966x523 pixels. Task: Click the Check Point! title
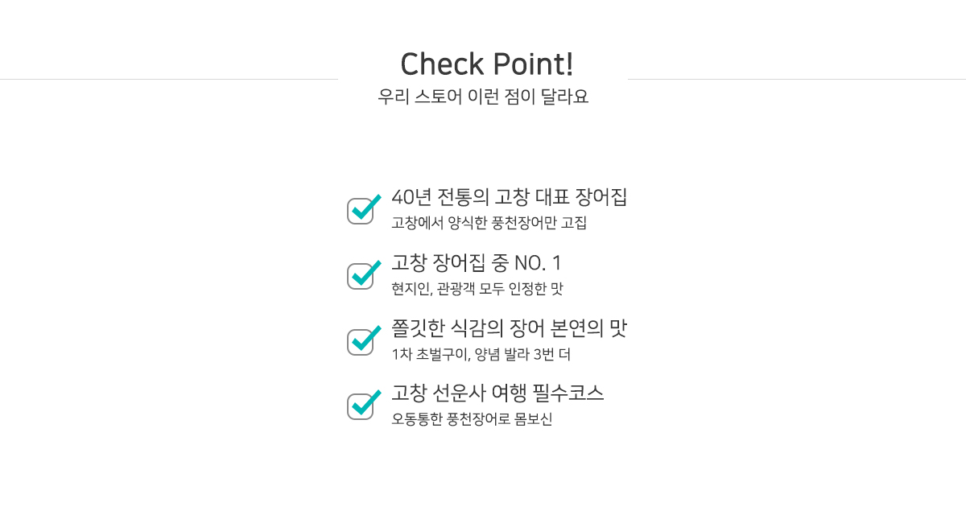486,64
